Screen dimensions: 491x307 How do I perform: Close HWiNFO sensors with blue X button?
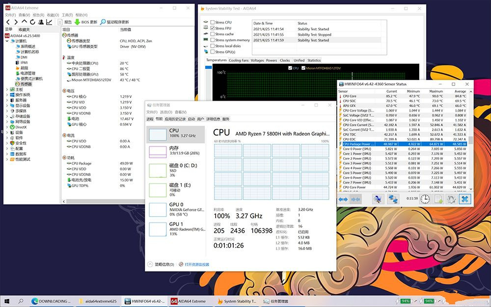465,199
